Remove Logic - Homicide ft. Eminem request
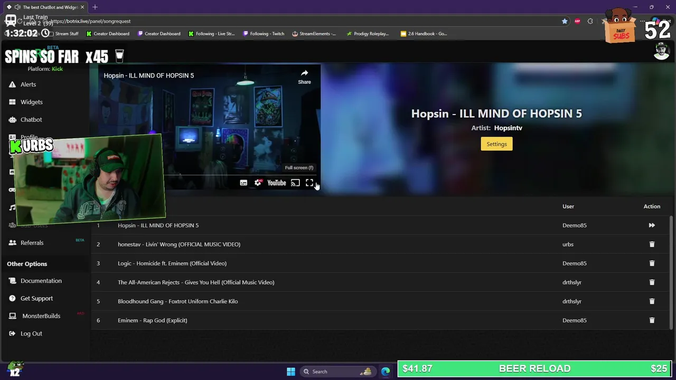The image size is (676, 380). tap(652, 263)
